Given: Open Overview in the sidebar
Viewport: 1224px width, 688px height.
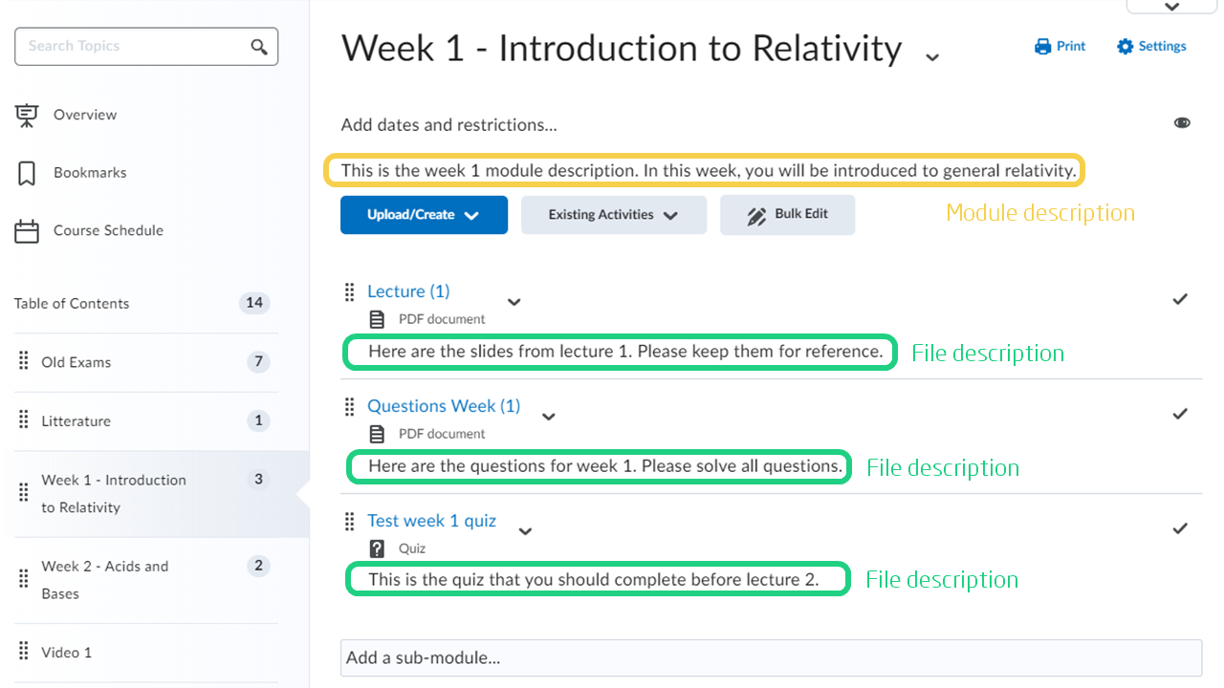Looking at the screenshot, I should tap(84, 115).
